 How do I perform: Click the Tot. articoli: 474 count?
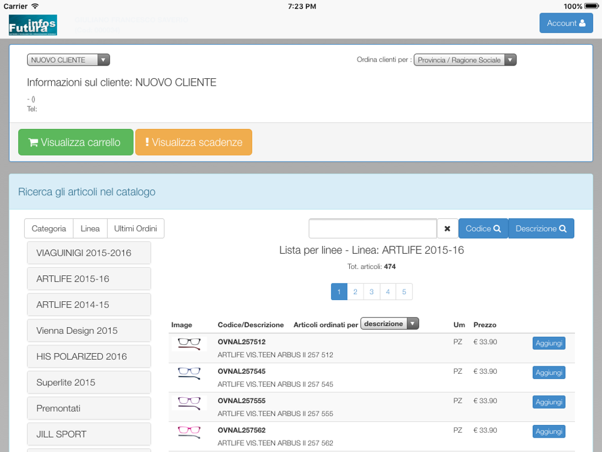371,266
